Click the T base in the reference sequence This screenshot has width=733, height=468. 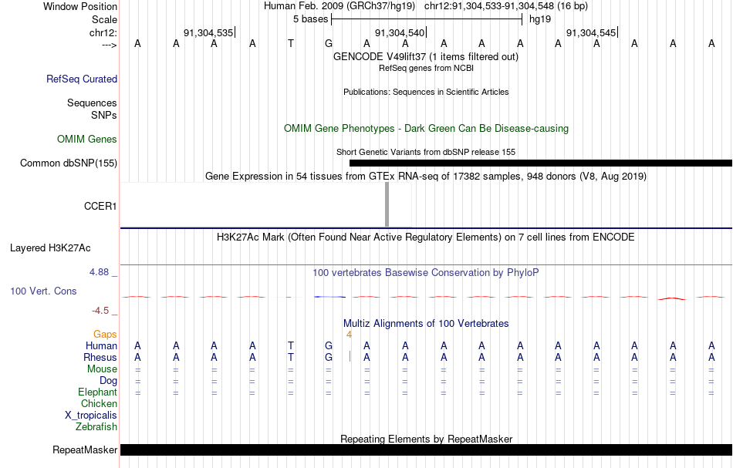click(x=290, y=44)
